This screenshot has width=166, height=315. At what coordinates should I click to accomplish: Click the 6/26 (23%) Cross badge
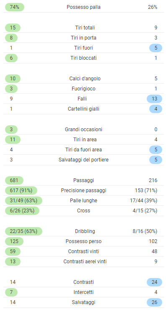click(22, 211)
